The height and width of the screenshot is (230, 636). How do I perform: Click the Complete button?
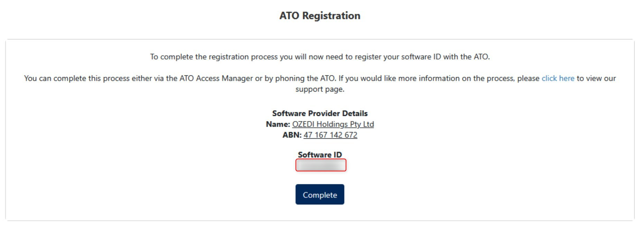[320, 195]
